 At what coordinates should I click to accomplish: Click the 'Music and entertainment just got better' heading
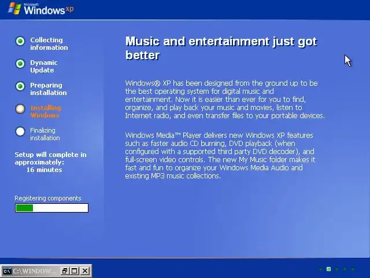click(x=221, y=48)
